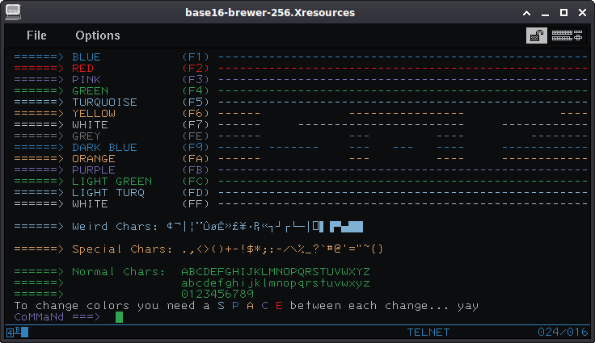595x343 pixels.
Task: Click the LIGHT GREEN label
Action: [x=112, y=181]
